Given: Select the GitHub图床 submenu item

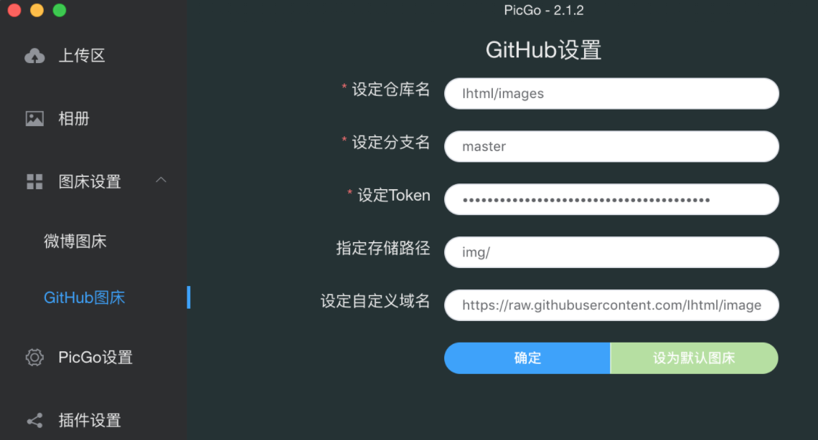Looking at the screenshot, I should (x=85, y=297).
